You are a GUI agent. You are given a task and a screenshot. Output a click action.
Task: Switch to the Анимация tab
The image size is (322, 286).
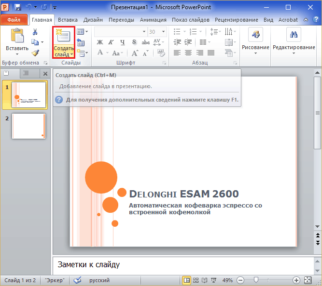pyautogui.click(x=153, y=20)
